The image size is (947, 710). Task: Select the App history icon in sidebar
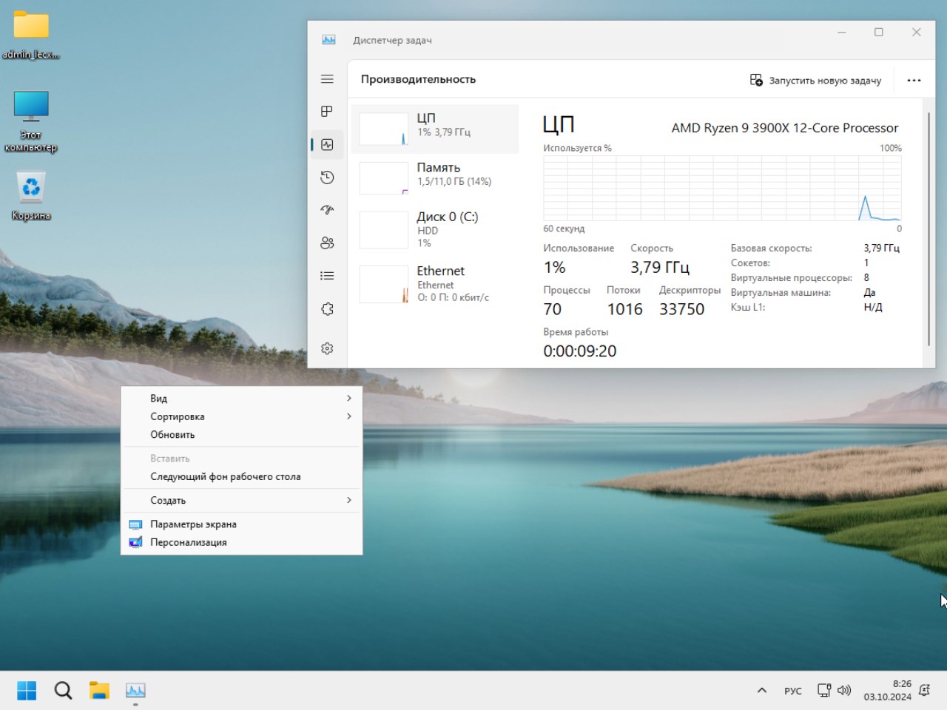327,177
